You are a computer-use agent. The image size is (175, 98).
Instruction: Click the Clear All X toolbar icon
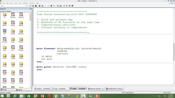pos(67,6)
